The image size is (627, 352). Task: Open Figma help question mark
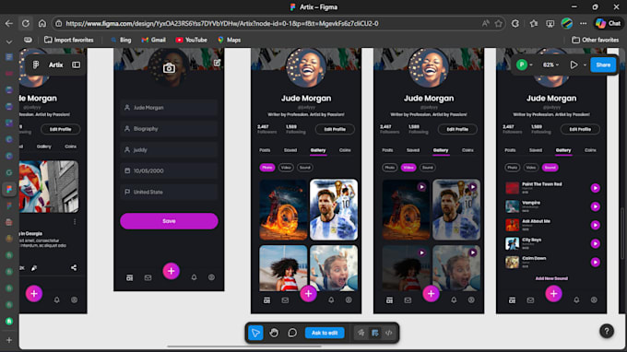(607, 331)
